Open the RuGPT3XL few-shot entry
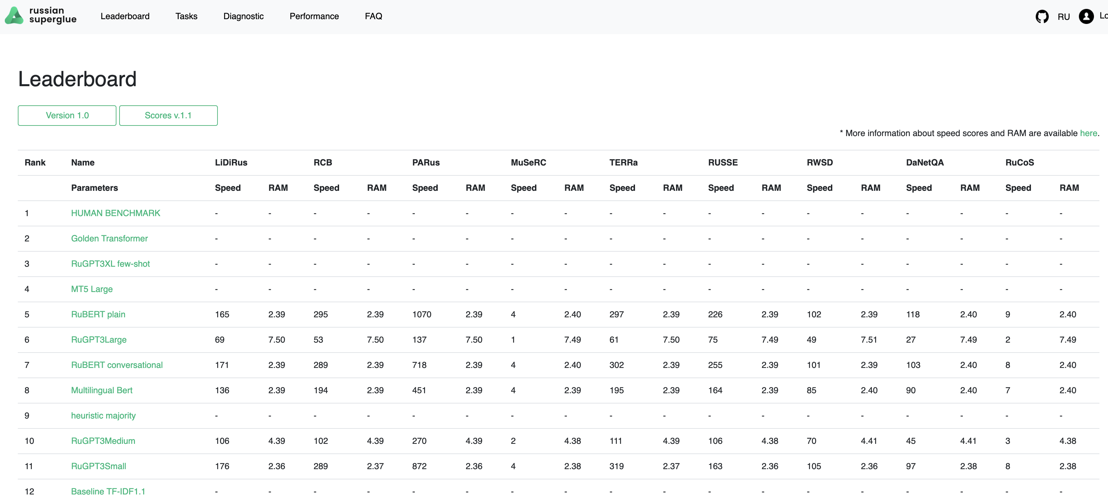This screenshot has height=503, width=1108. (111, 264)
